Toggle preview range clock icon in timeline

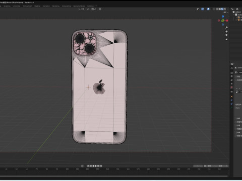click(x=205, y=166)
